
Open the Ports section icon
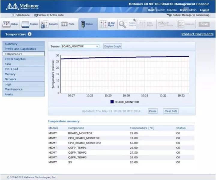coord(64,24)
